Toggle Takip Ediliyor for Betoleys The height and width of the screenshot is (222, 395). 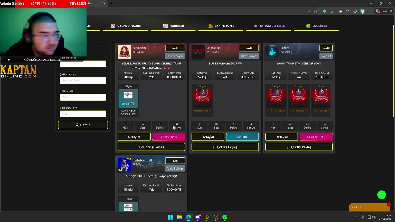coord(175,56)
